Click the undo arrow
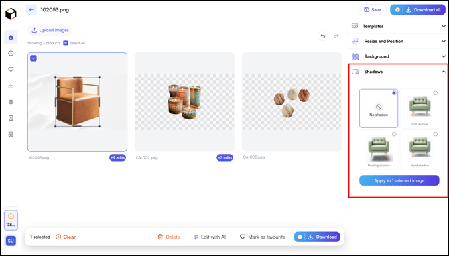Image resolution: width=449 pixels, height=256 pixels. pos(323,36)
